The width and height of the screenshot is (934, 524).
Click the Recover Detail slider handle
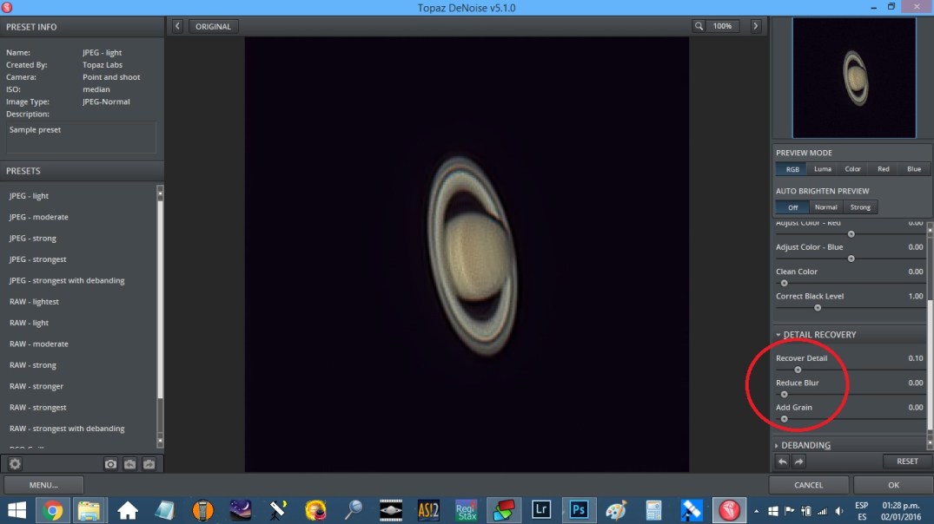pos(798,370)
